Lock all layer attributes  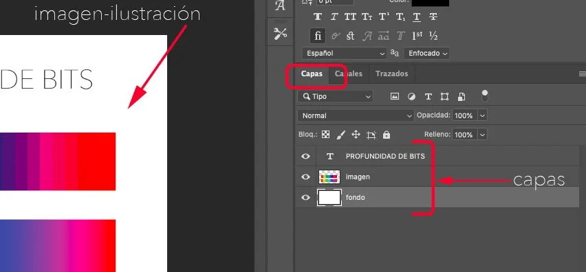[x=387, y=135]
